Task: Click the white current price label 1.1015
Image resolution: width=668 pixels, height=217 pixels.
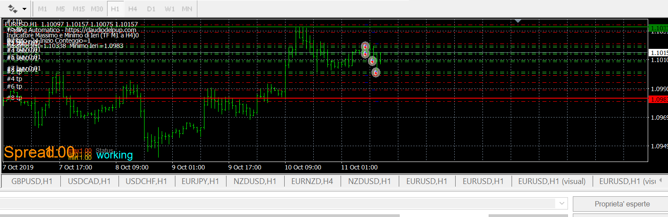Action: pyautogui.click(x=658, y=53)
